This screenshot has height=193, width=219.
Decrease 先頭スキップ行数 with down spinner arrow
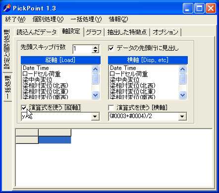pos(95,51)
